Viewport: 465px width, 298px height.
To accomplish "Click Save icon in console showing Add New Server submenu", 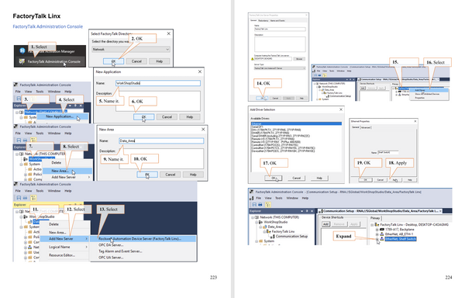I will 19,198.
